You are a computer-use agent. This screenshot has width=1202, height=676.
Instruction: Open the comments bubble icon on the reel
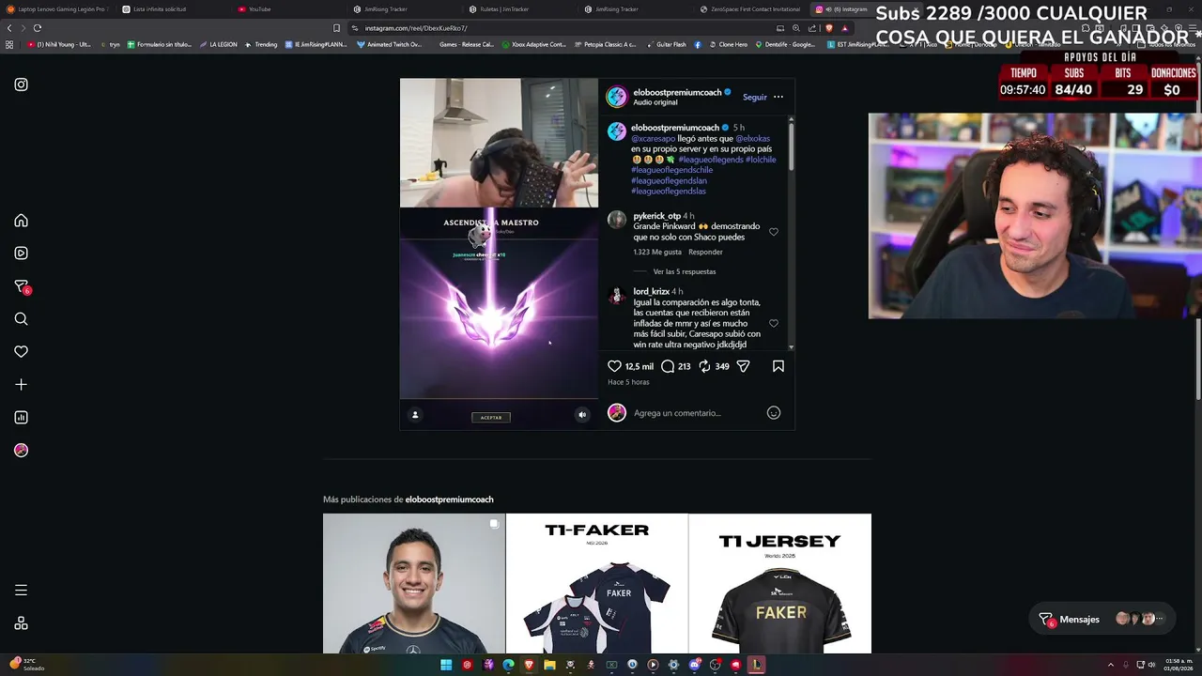[x=668, y=366]
